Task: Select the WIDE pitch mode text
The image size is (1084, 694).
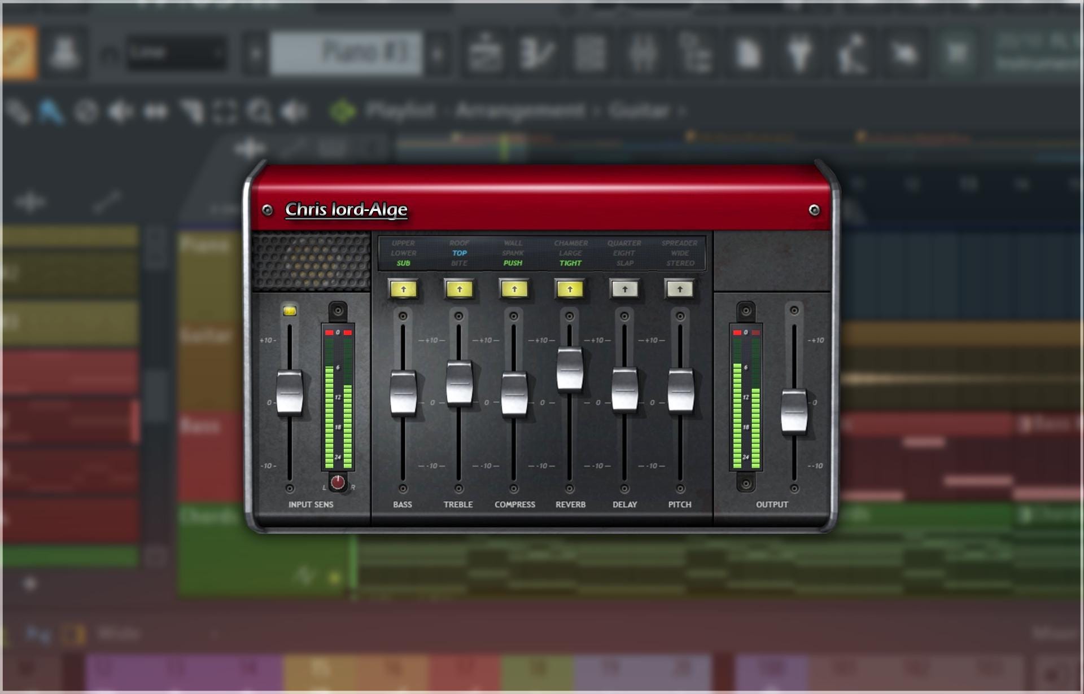Action: (680, 253)
